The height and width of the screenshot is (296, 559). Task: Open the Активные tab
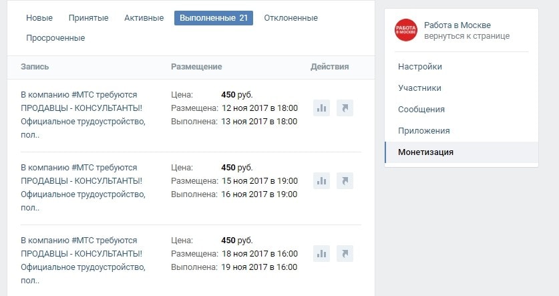point(144,18)
